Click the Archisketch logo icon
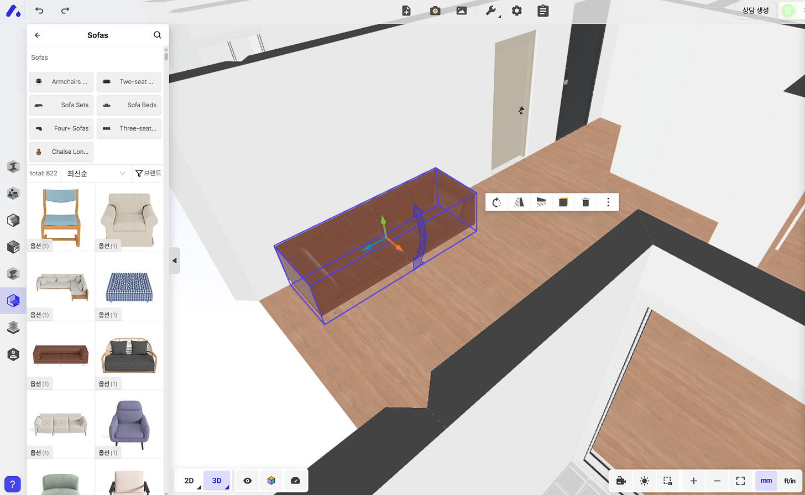 13,11
